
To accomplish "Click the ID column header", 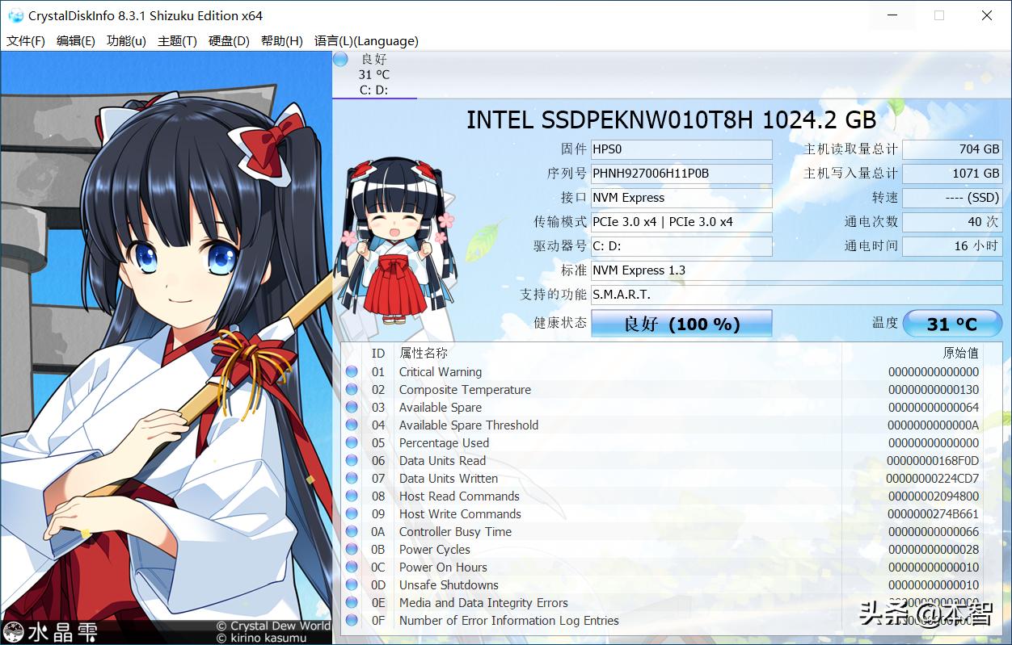I will click(x=377, y=354).
